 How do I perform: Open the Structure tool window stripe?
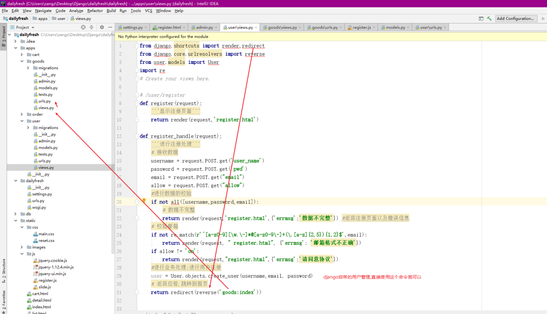coord(4,270)
